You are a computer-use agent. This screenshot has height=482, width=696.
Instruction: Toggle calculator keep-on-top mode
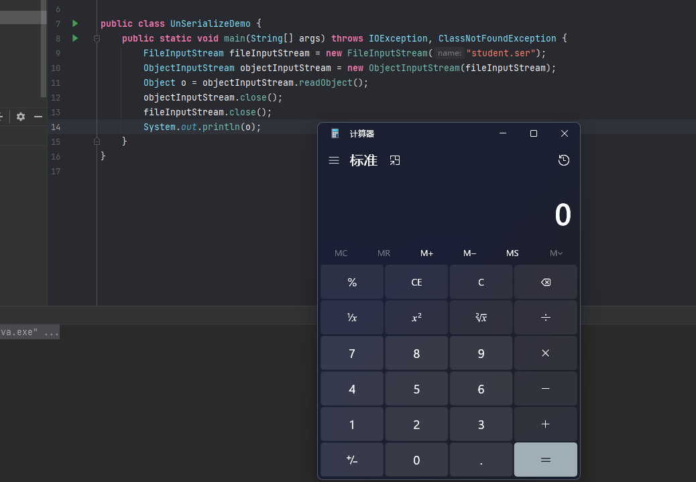pyautogui.click(x=395, y=160)
